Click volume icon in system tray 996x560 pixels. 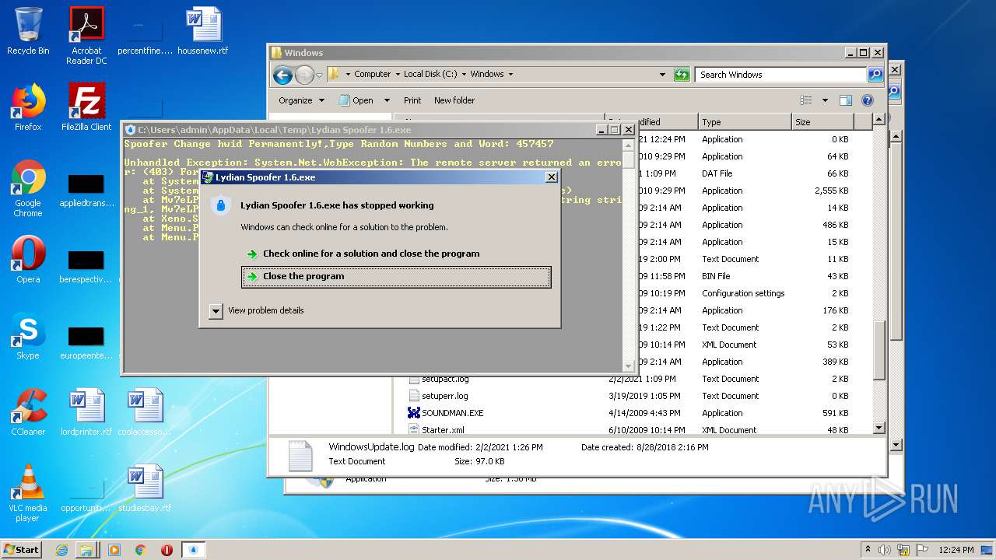pyautogui.click(x=885, y=550)
